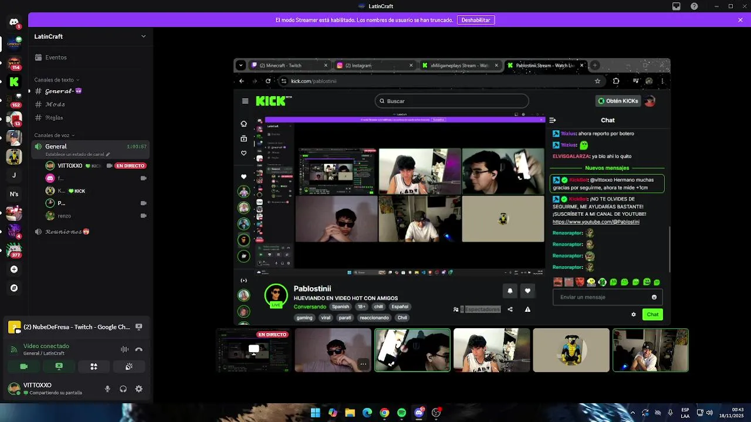The height and width of the screenshot is (422, 751).
Task: Share the Pablostinii stream icon
Action: point(510,309)
